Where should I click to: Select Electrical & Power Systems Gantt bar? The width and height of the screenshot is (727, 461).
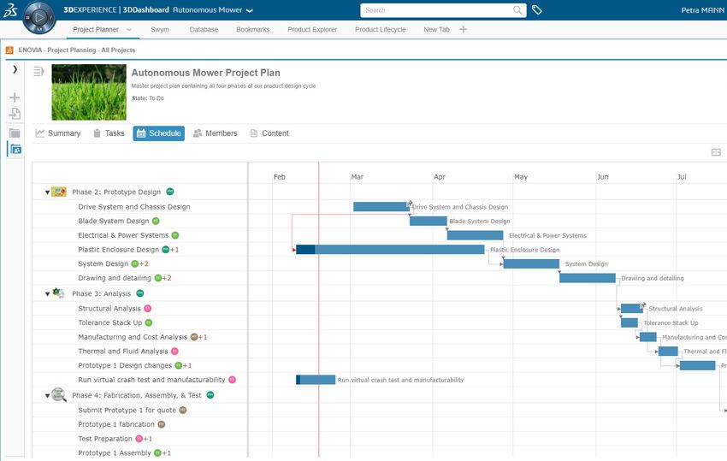[x=475, y=235]
